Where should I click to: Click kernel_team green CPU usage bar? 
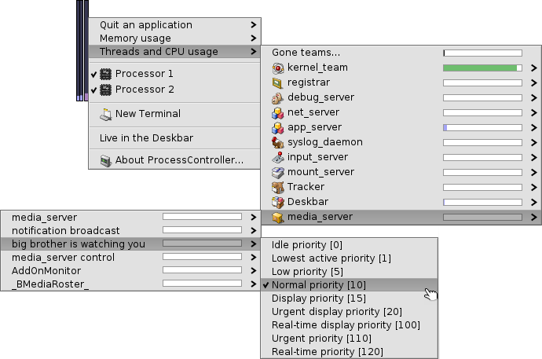[482, 68]
